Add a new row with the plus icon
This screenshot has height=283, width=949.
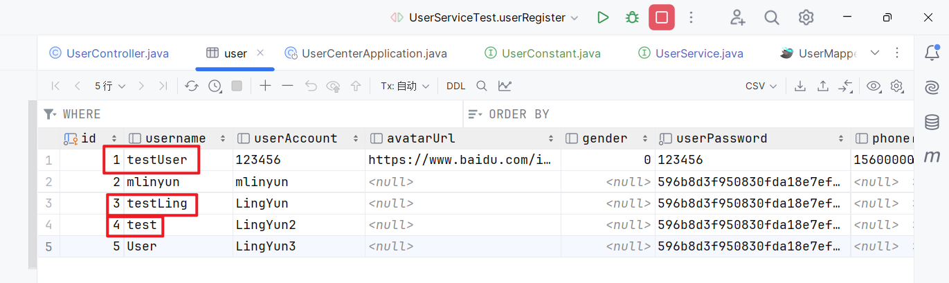pos(265,86)
